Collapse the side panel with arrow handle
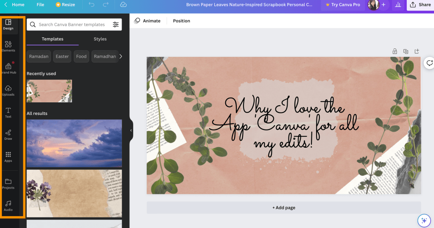The image size is (434, 228). pyautogui.click(x=131, y=130)
